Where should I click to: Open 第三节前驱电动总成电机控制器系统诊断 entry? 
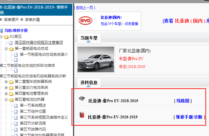click(x=33, y=76)
